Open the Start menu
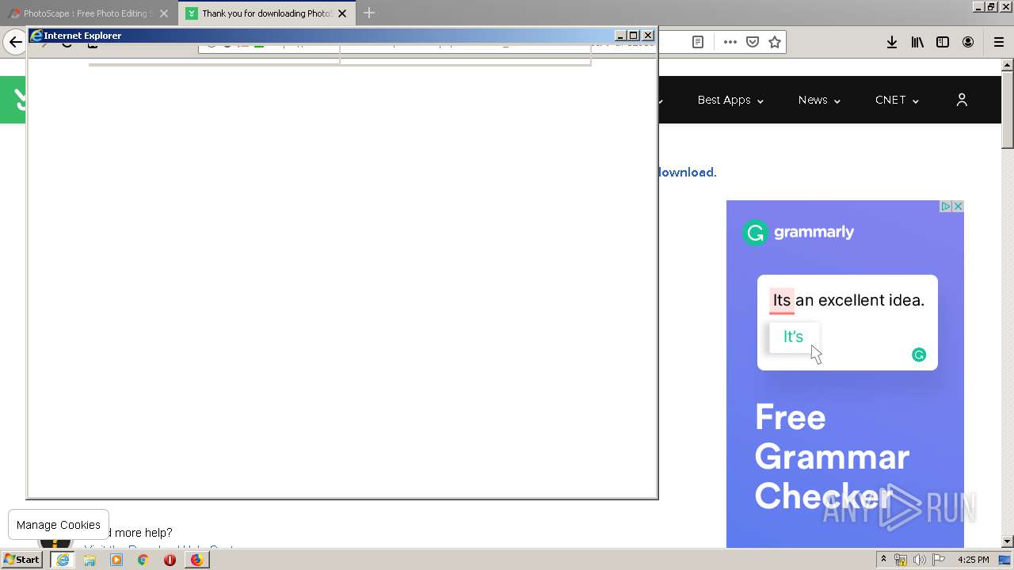 point(23,560)
